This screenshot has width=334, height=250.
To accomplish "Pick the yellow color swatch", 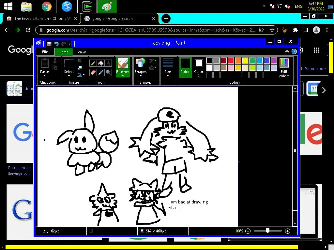I will tap(245, 61).
